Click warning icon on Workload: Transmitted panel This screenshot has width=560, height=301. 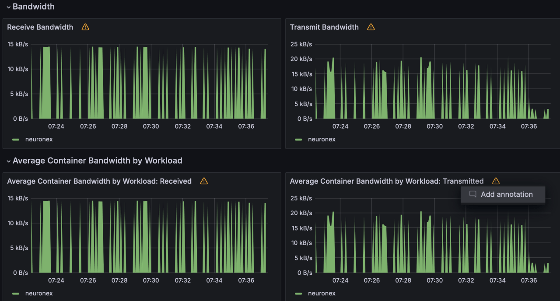(x=496, y=181)
